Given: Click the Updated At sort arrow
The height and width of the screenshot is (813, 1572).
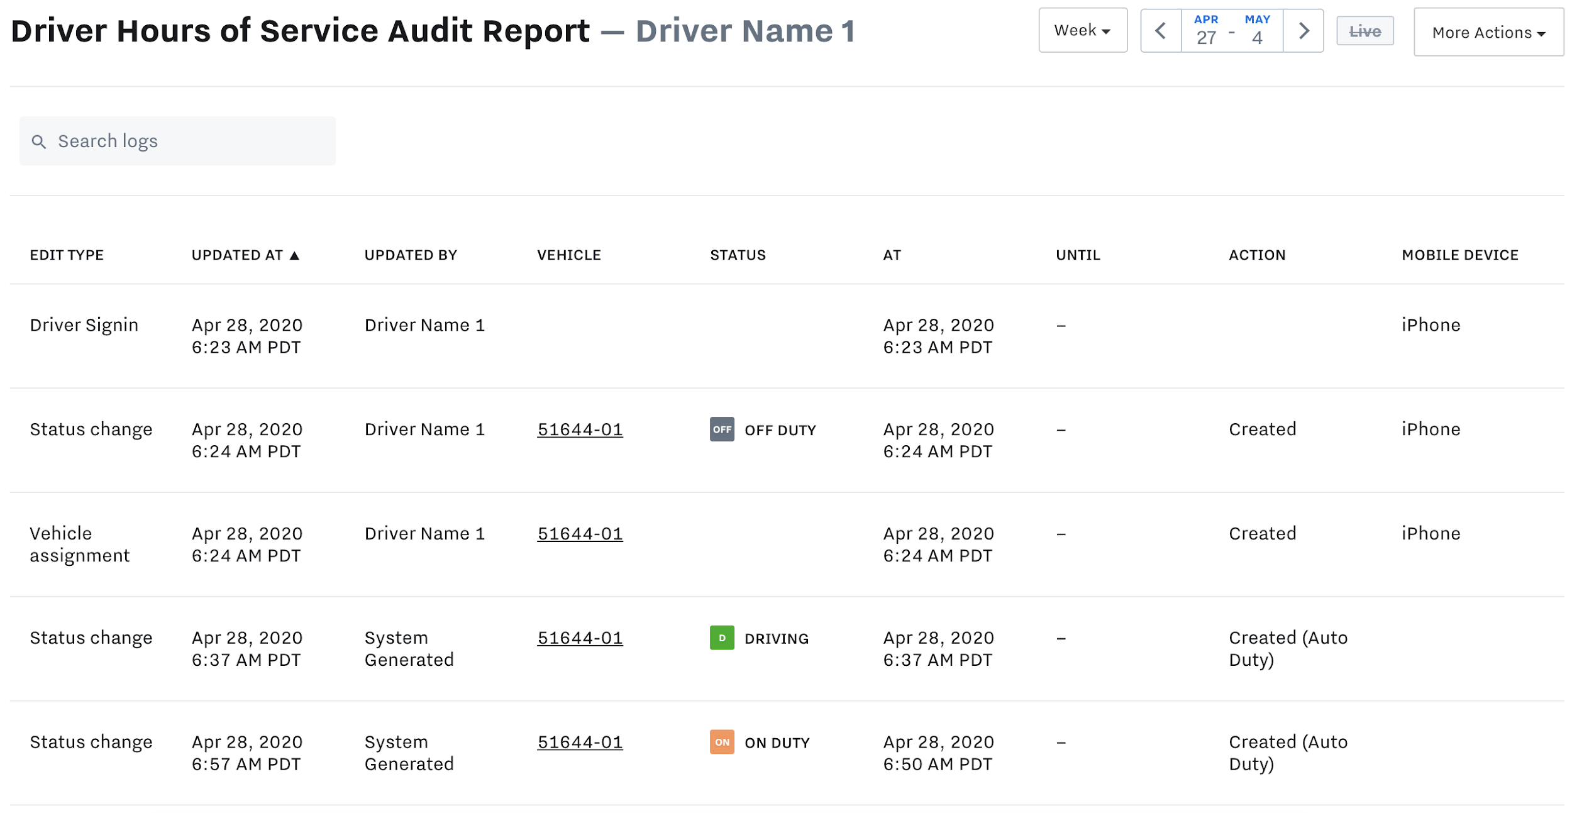Looking at the screenshot, I should point(294,255).
